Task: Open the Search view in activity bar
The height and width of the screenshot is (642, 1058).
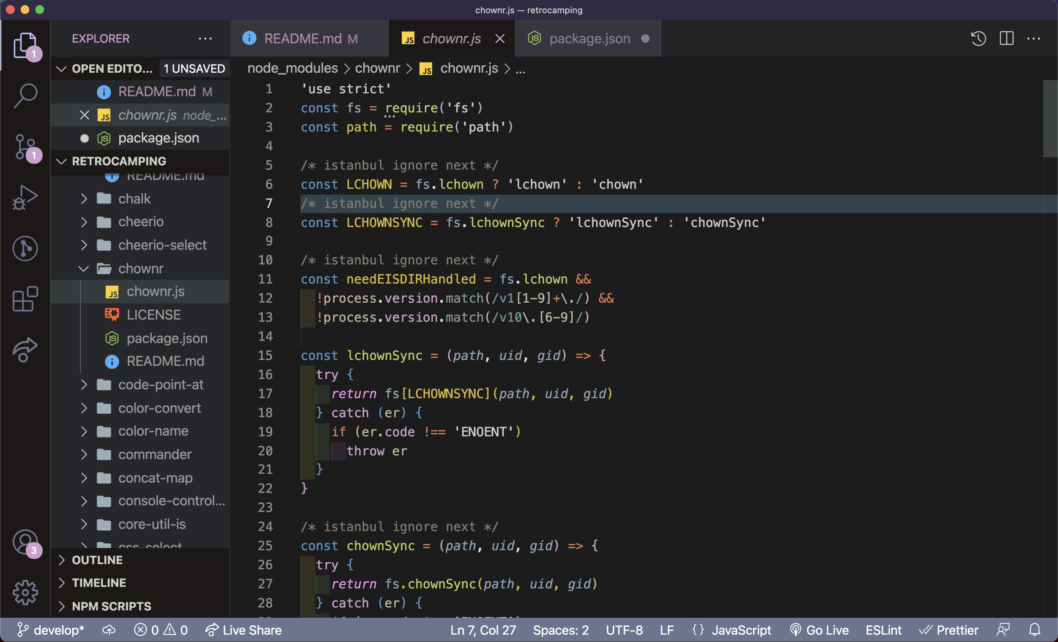Action: coord(25,95)
